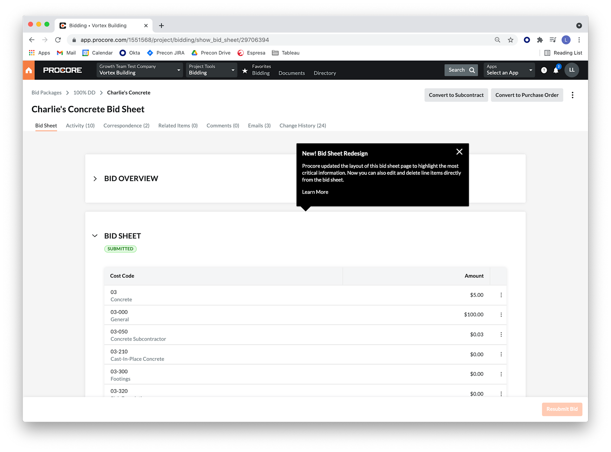611x452 pixels.
Task: Open the media control playlist icon
Action: tap(553, 40)
